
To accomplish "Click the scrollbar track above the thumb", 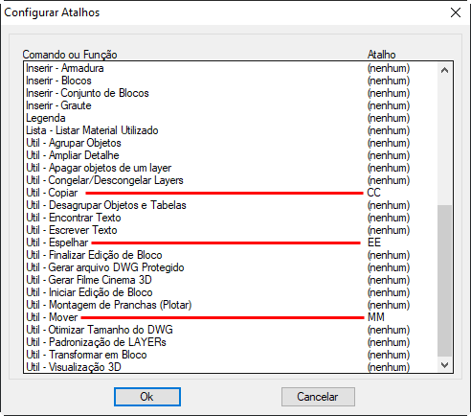I will (444, 141).
